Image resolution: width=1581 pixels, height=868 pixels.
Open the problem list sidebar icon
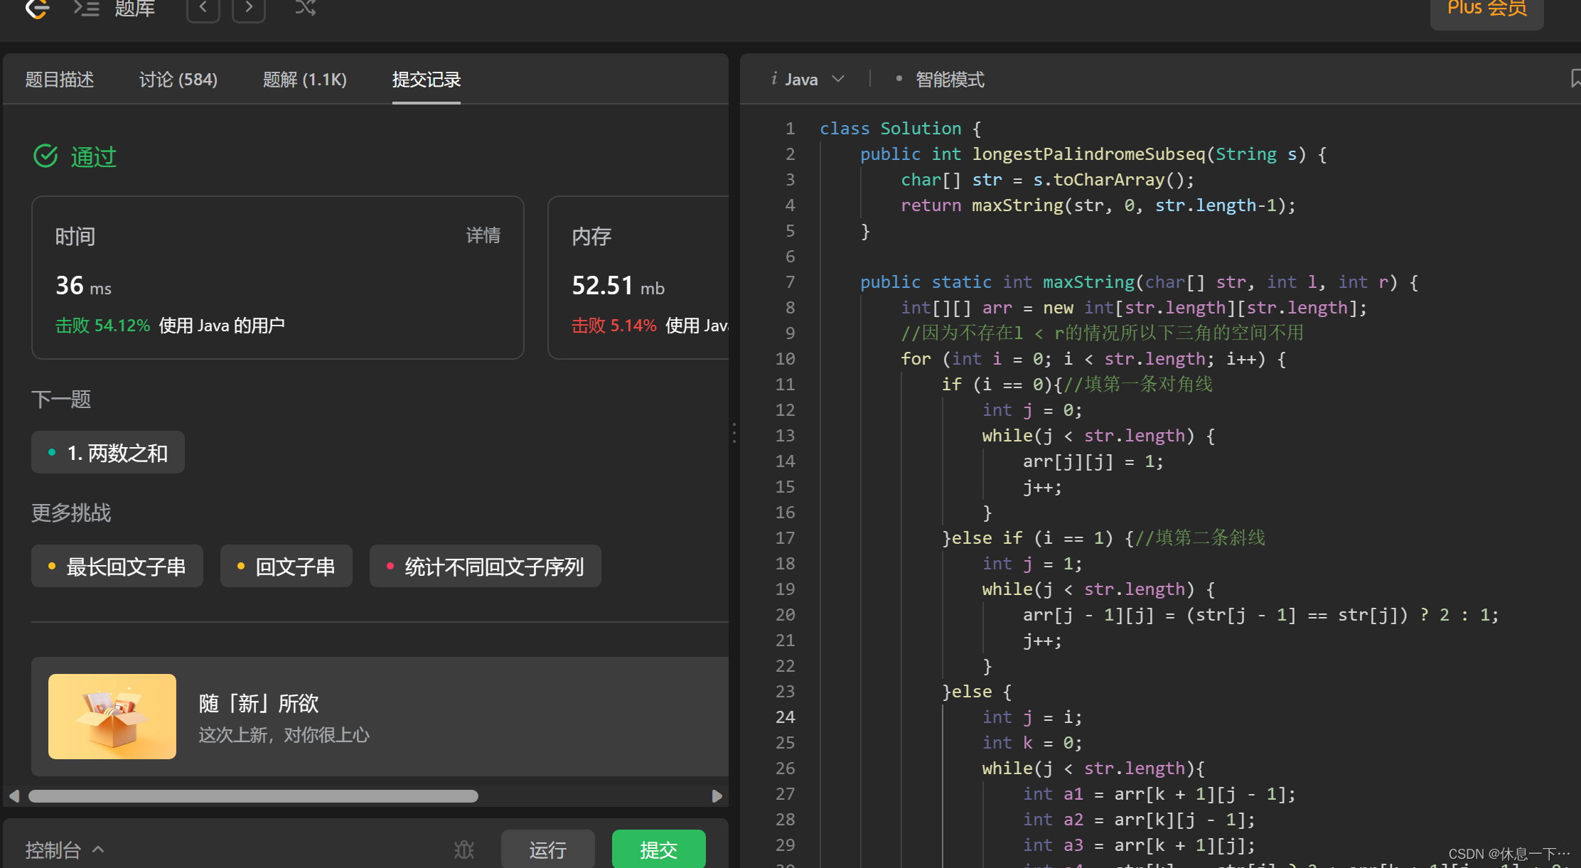coord(87,9)
